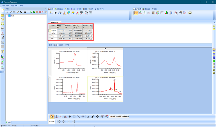The width and height of the screenshot is (216, 127).
Task: Select the bar chart display icon
Action: pyautogui.click(x=166, y=13)
